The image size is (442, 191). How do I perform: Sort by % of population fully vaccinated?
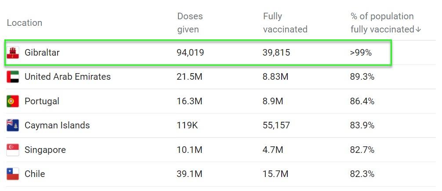point(382,23)
